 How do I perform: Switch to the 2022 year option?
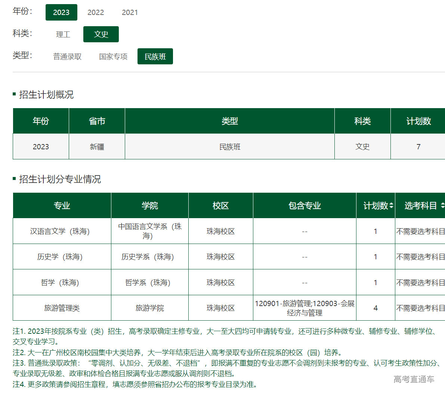(96, 12)
